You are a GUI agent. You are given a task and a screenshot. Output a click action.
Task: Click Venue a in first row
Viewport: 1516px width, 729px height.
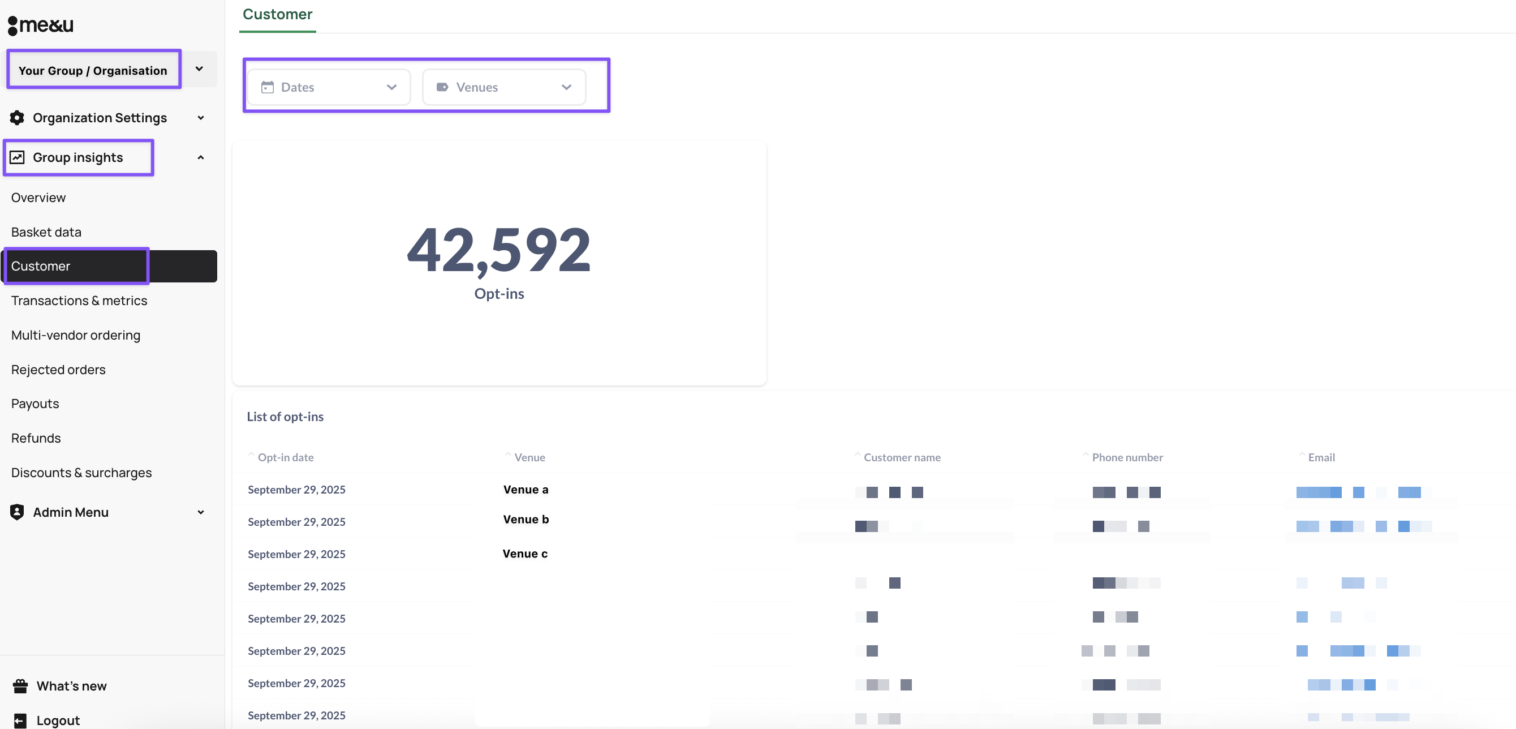pos(525,490)
